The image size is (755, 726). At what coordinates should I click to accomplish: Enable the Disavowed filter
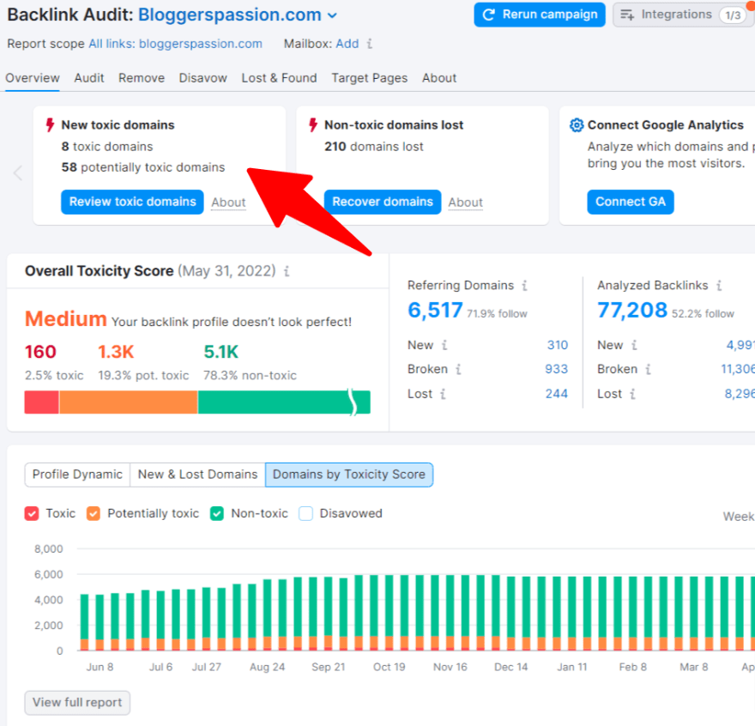click(x=305, y=513)
